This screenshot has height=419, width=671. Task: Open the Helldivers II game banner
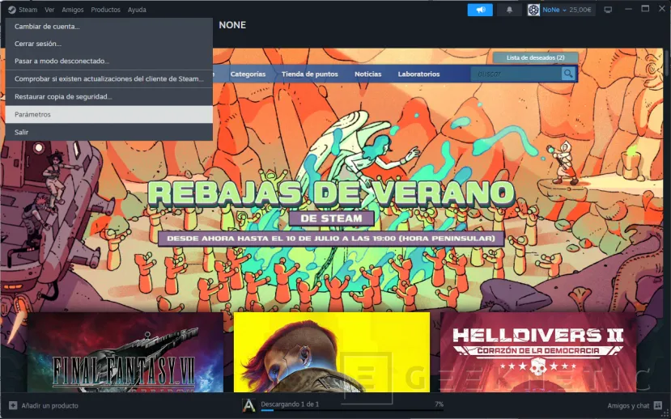pyautogui.click(x=538, y=353)
